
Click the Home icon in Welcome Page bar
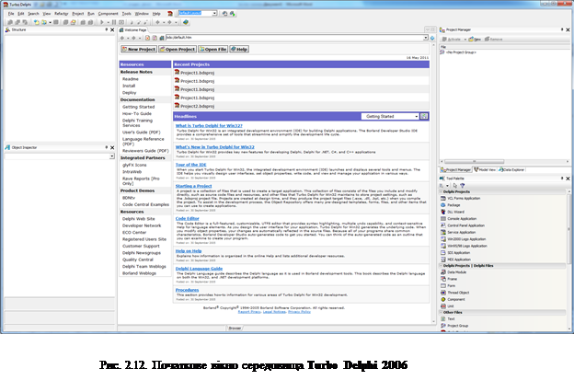(x=162, y=38)
